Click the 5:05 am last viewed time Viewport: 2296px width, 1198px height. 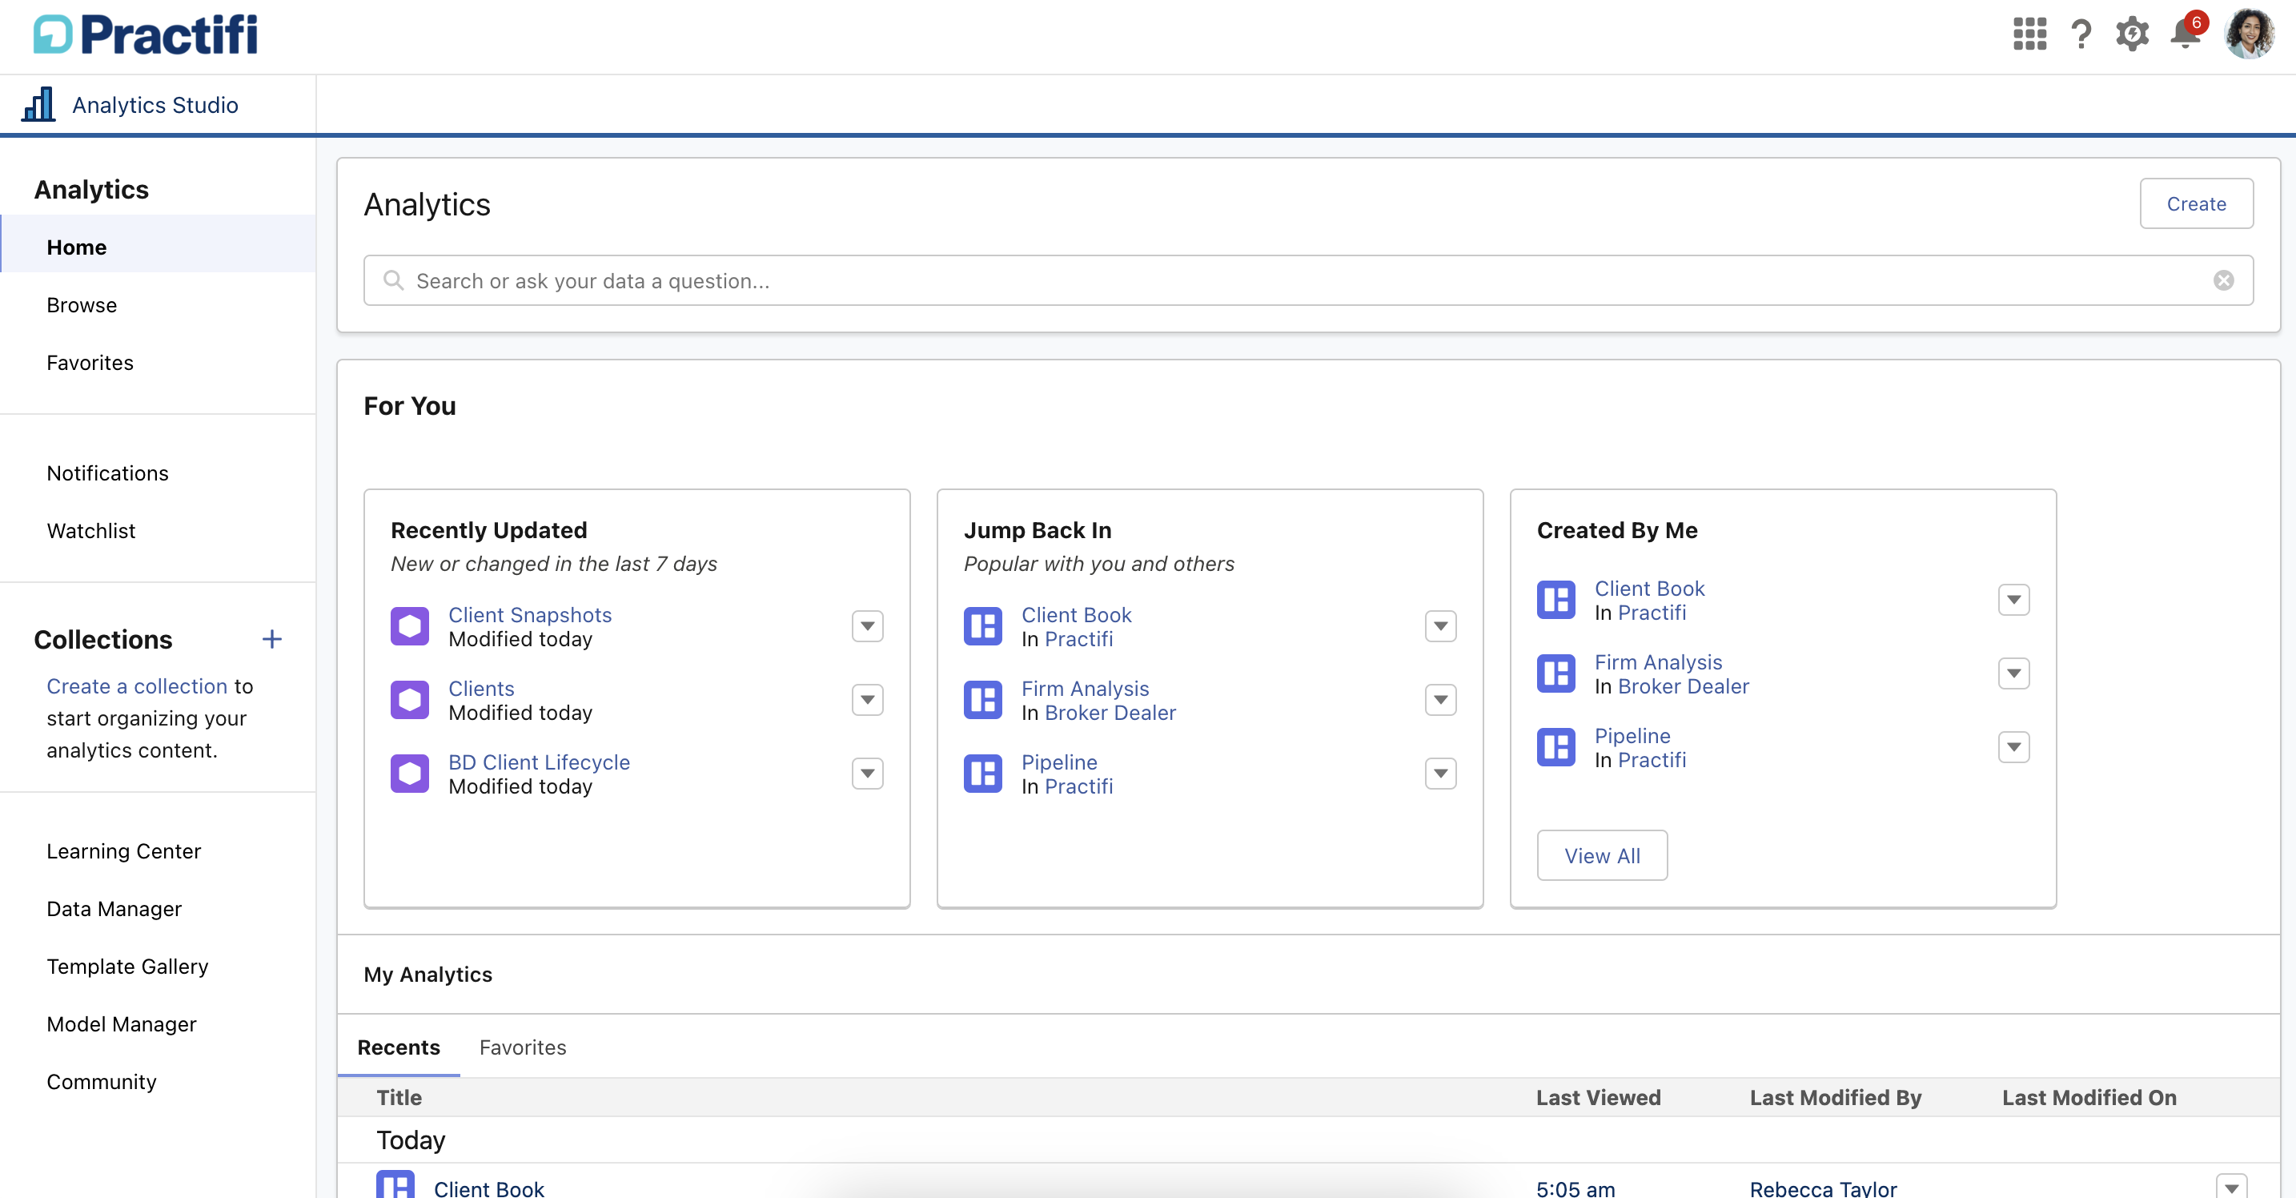[1575, 1188]
